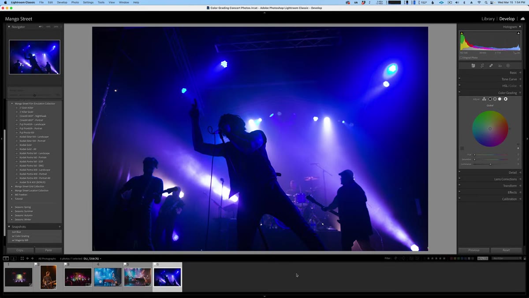The width and height of the screenshot is (529, 298).
Task: Toggle the Detail panel switch
Action: tap(459, 172)
